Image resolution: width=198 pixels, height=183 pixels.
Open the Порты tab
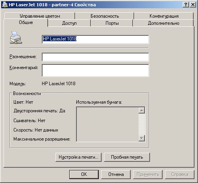click(112, 23)
